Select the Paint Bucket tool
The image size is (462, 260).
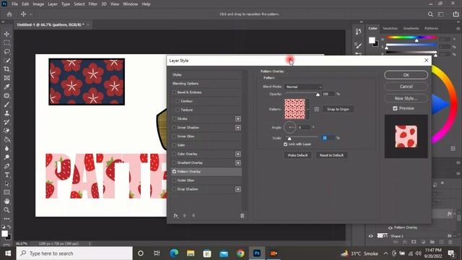[x=6, y=139]
